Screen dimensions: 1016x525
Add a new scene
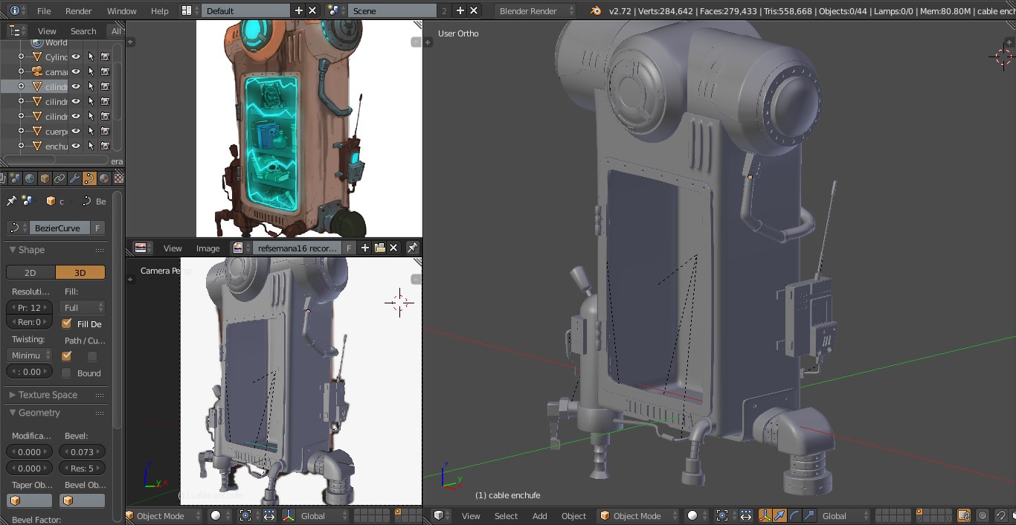coord(460,10)
